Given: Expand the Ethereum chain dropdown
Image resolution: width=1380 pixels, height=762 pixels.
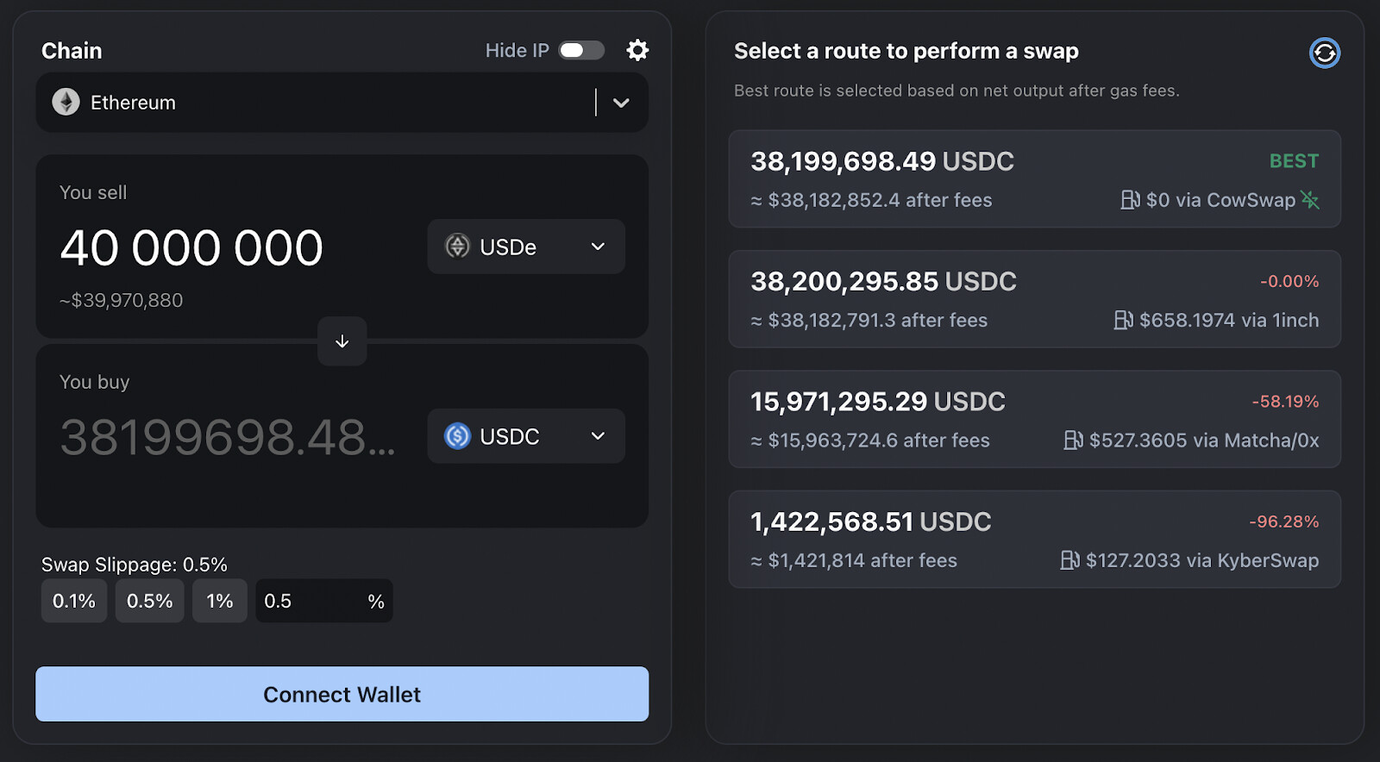Looking at the screenshot, I should click(x=621, y=103).
